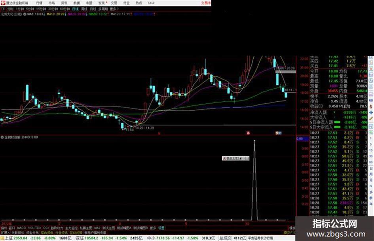This screenshot has width=374, height=241.
Task: Click the blue cross move tool icon
Action: tap(371, 112)
